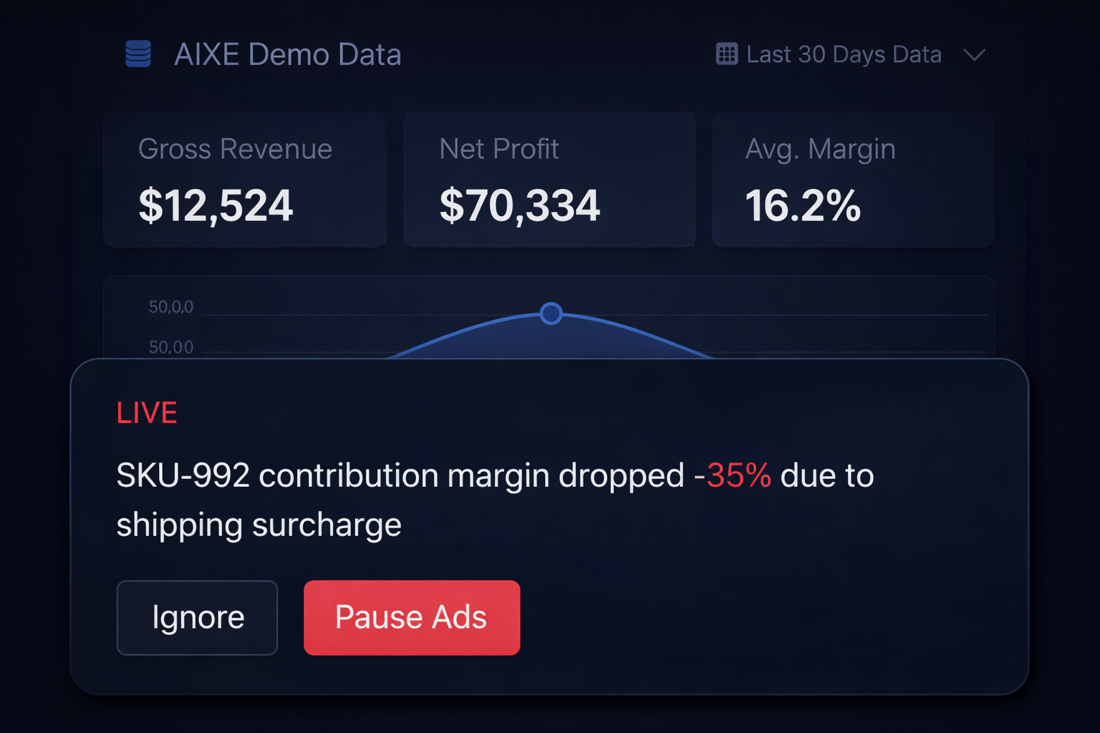Image resolution: width=1100 pixels, height=733 pixels.
Task: Click the top chart axis label
Action: pos(171,307)
